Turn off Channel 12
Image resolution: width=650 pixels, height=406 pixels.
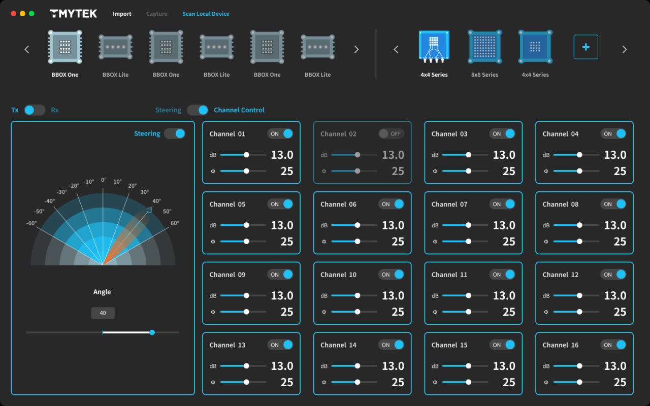(613, 274)
